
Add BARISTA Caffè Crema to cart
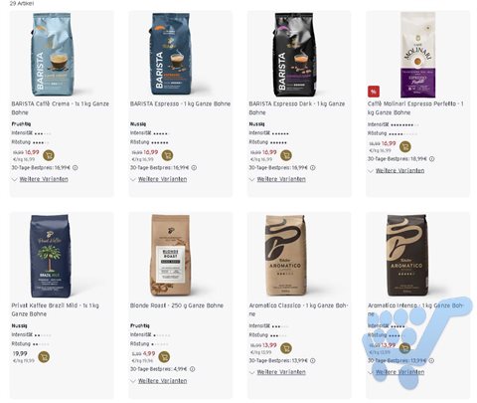(x=49, y=155)
